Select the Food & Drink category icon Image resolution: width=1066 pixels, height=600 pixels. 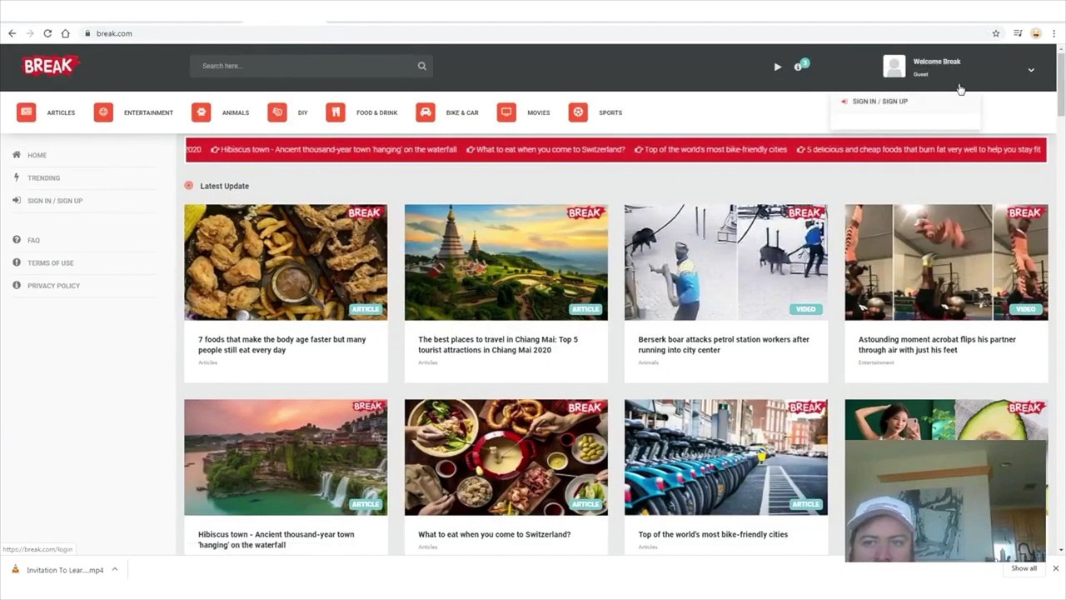(336, 112)
